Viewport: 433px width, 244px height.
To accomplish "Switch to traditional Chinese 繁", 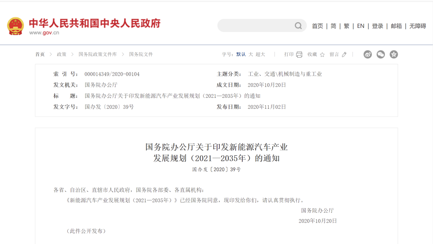I will coord(347,26).
